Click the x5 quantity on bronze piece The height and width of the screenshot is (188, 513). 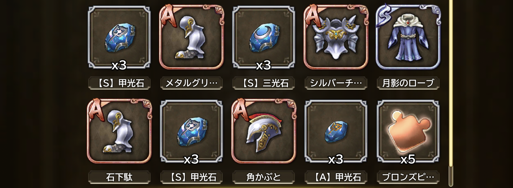408,159
